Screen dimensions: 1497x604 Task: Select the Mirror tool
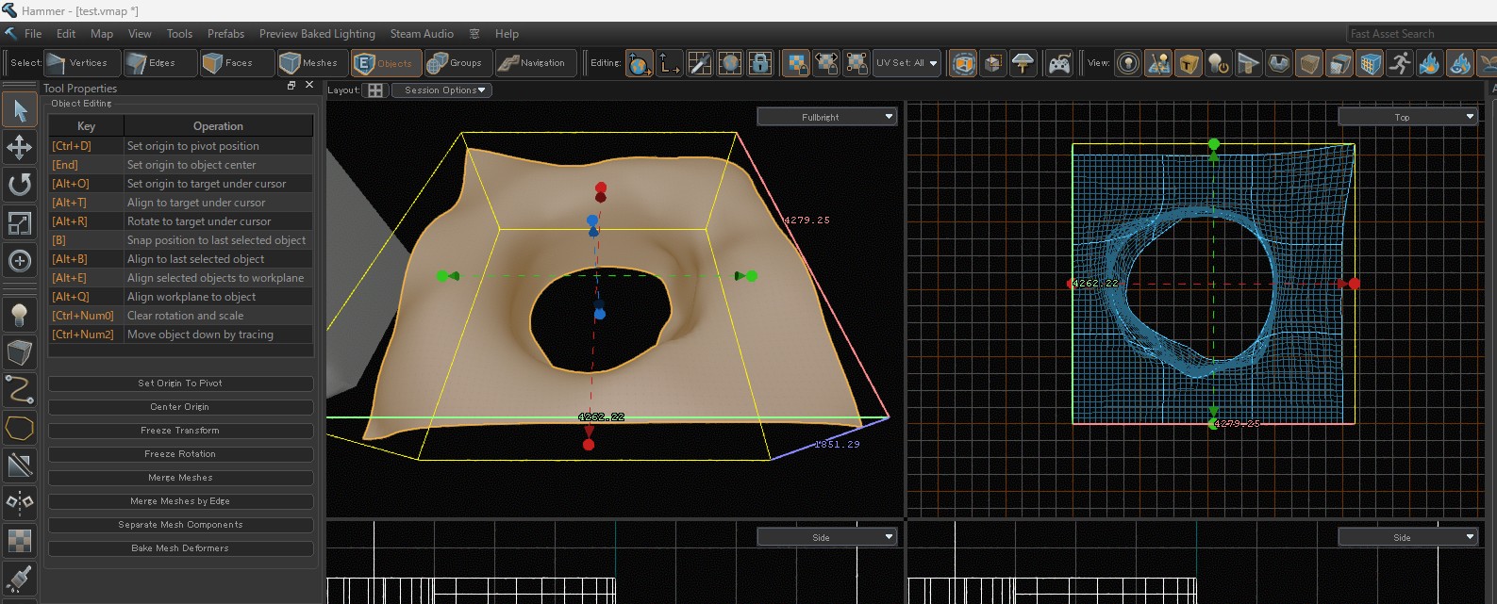(x=19, y=502)
